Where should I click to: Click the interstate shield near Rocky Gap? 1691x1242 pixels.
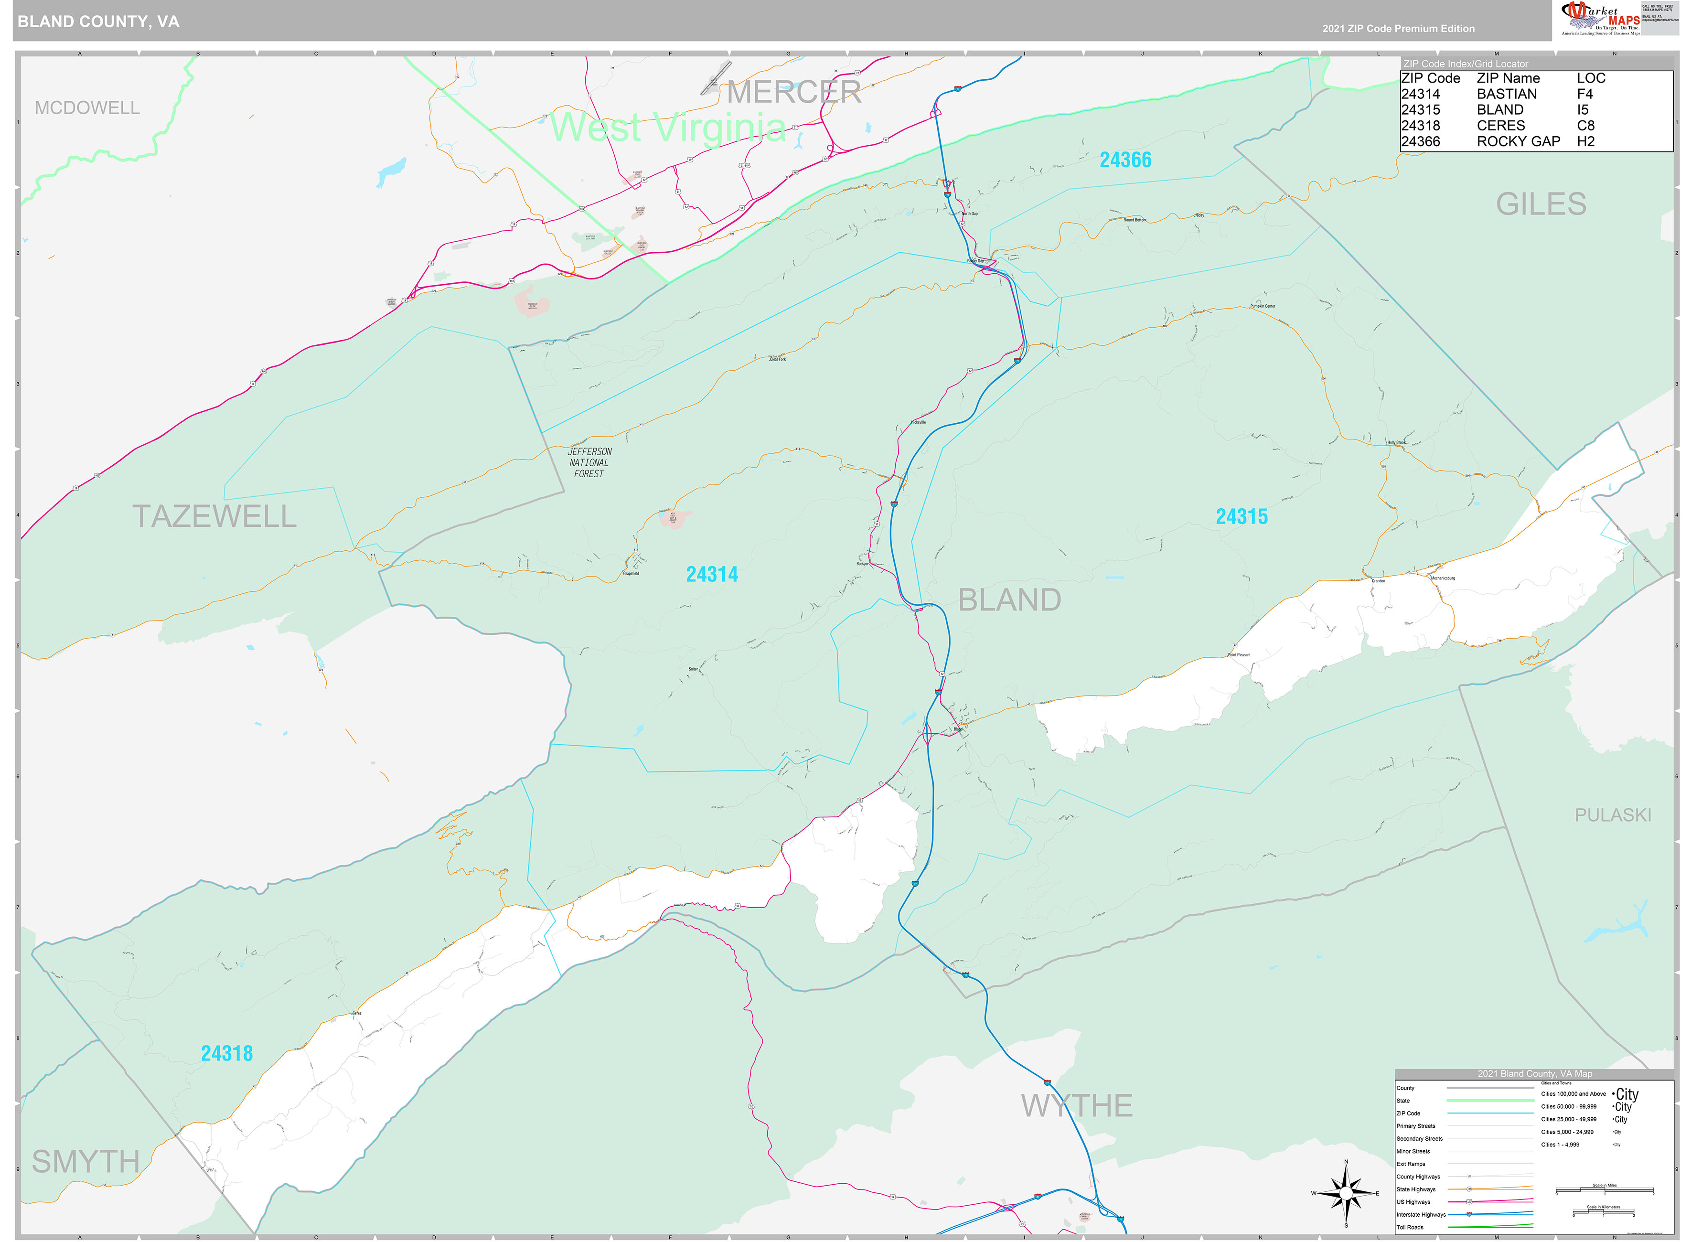pos(948,194)
